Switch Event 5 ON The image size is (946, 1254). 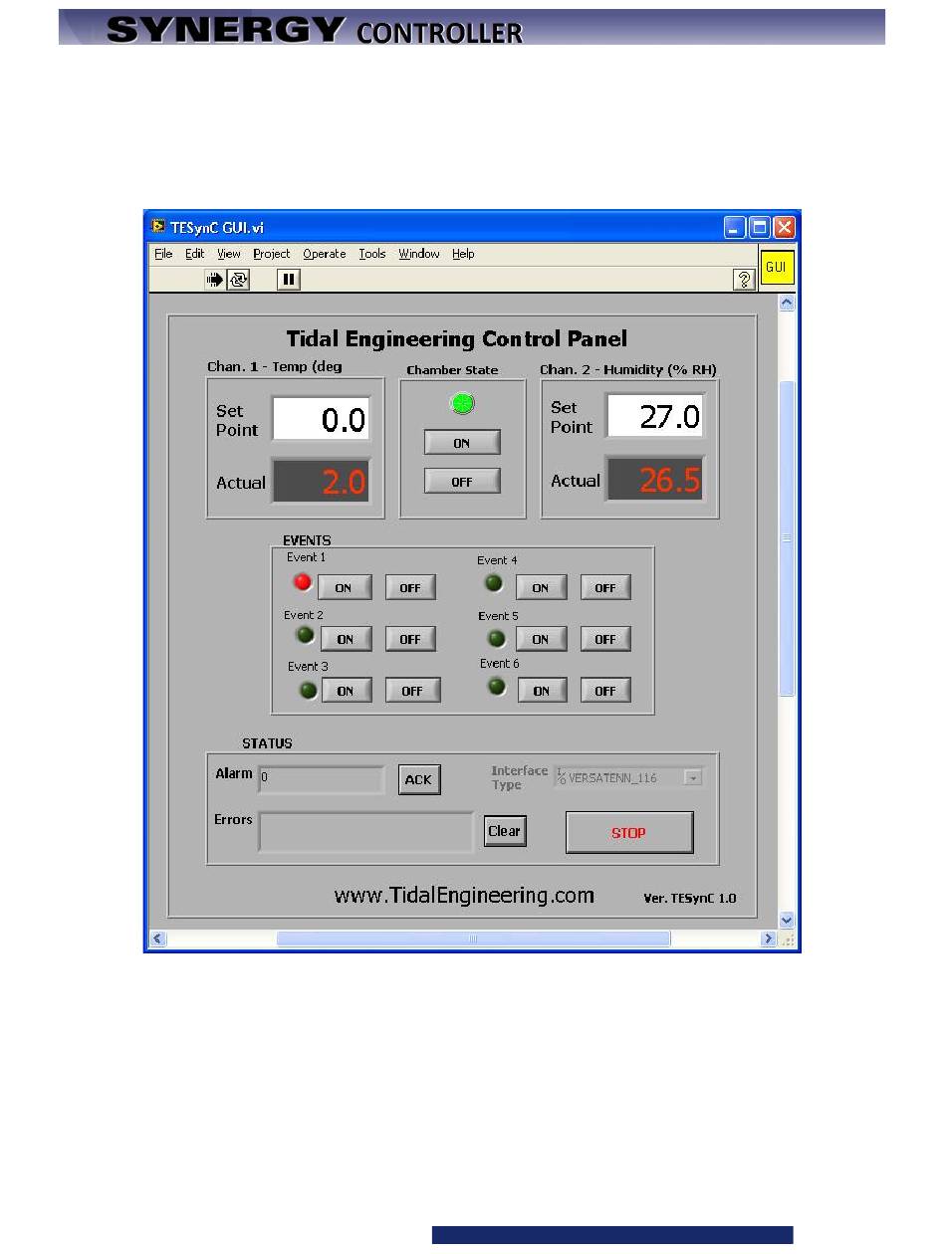coord(541,639)
